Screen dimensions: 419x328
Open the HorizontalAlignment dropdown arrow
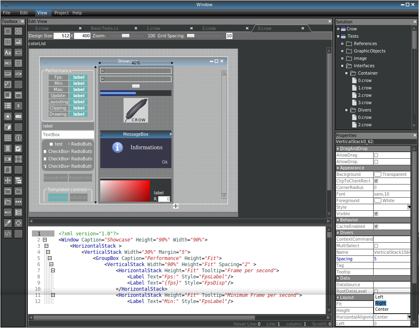[x=408, y=317]
